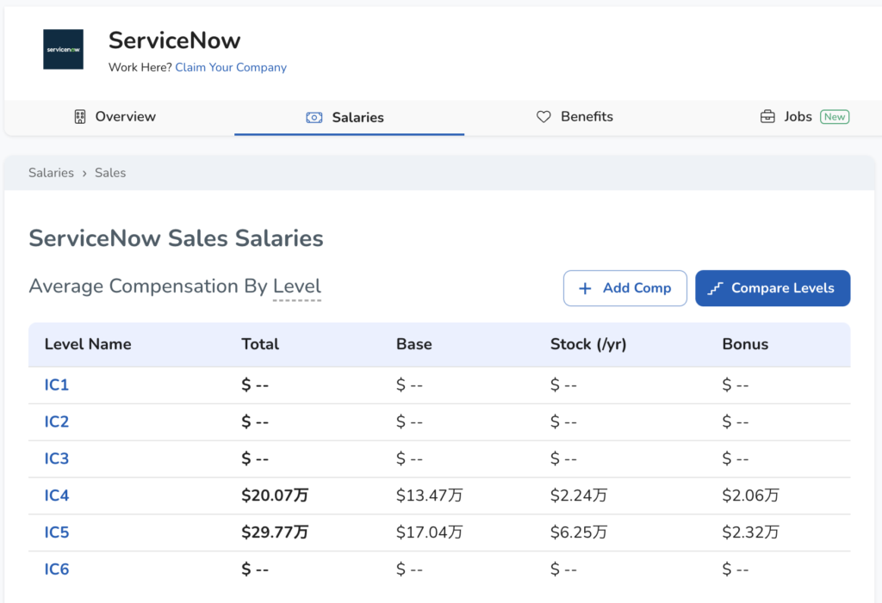Click IC5 total value $29.77万
The image size is (882, 603).
coord(275,532)
